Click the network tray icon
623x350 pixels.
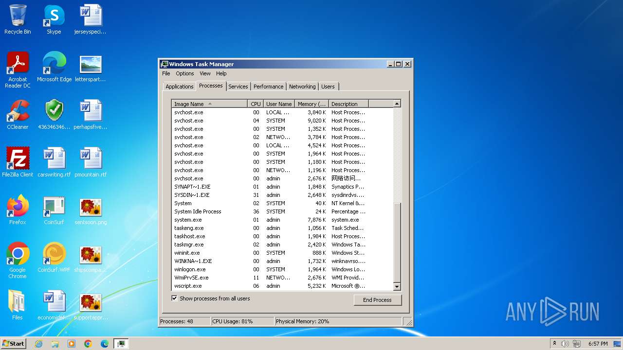point(577,344)
